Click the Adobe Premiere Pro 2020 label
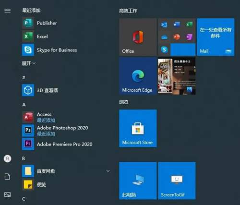Screen dimensions: 240x205 pyautogui.click(x=65, y=144)
